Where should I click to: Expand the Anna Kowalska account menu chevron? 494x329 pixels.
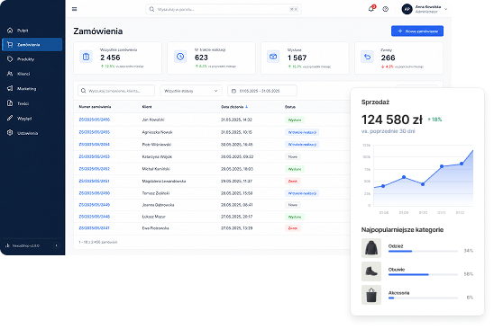coord(446,9)
